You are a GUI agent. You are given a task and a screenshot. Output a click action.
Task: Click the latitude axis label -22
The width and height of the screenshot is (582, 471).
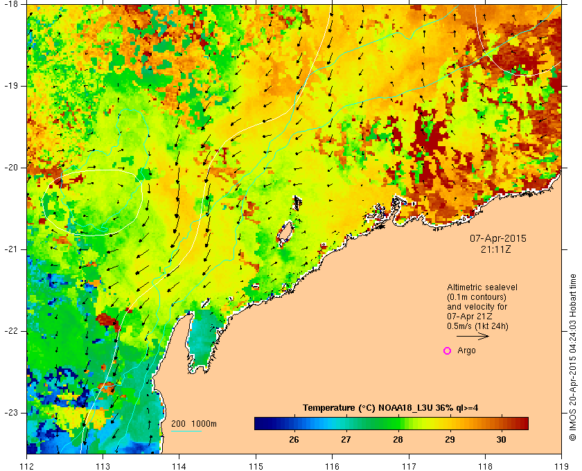pyautogui.click(x=10, y=331)
